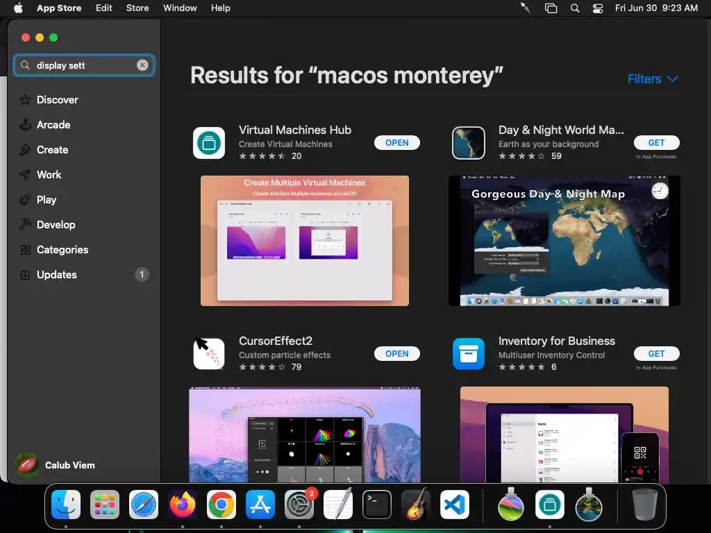Viewport: 711px width, 533px height.
Task: Open Trash from the Dock
Action: click(x=645, y=505)
